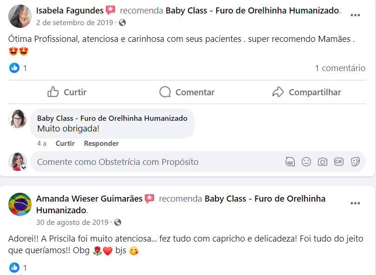
Task: Open the GIF picker in comment box
Action: (x=338, y=162)
